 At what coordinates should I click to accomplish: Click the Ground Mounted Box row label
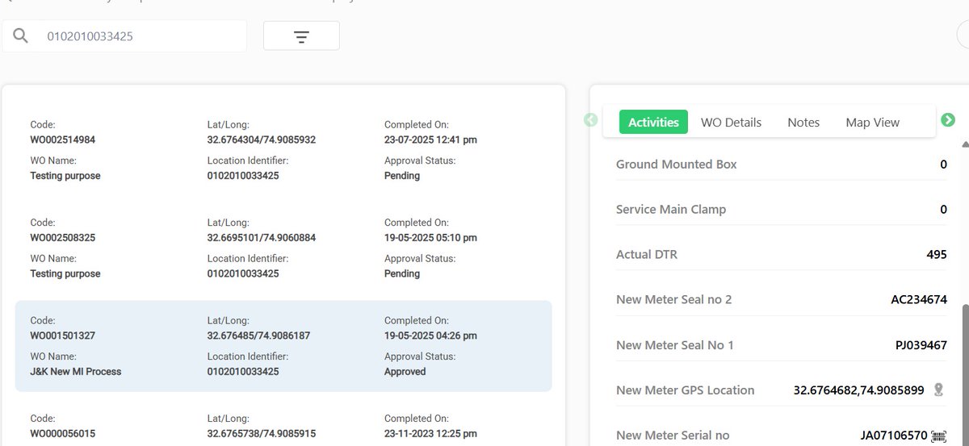coord(677,165)
